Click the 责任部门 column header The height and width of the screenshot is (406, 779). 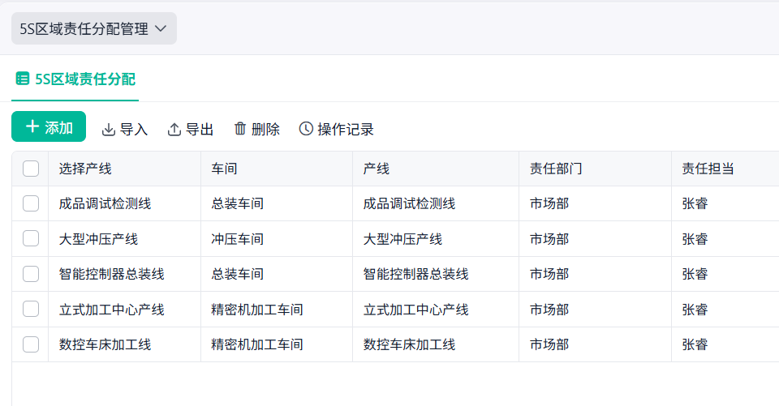click(556, 169)
